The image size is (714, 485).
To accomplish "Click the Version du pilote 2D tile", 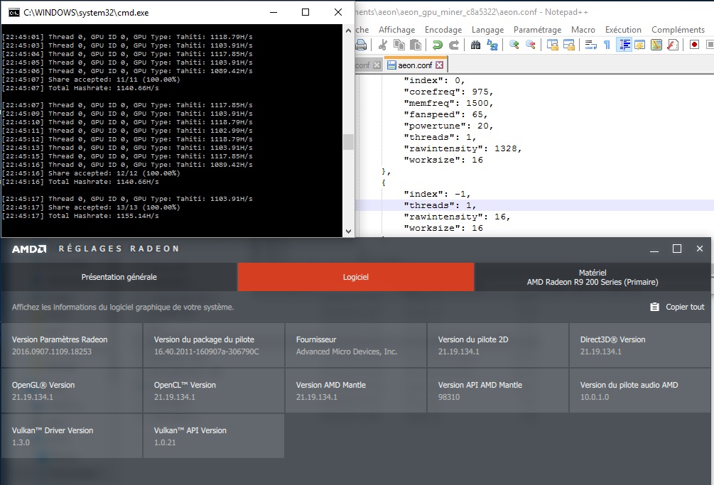I will point(498,345).
